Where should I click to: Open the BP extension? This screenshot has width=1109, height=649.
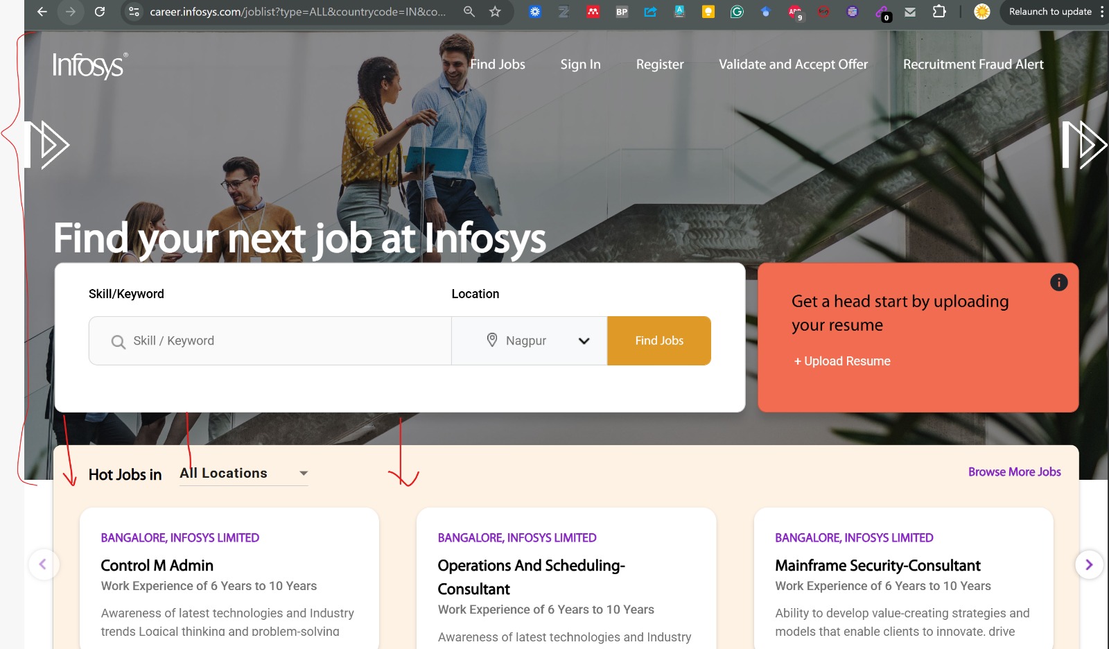(622, 12)
